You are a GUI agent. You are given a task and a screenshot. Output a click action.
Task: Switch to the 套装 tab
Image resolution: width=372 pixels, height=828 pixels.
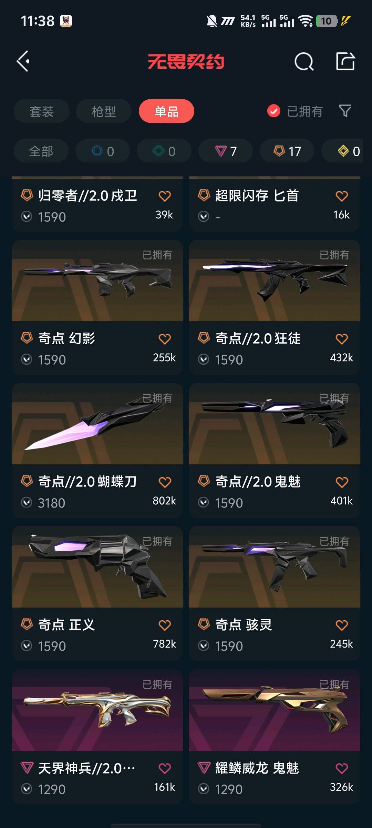[x=42, y=111]
